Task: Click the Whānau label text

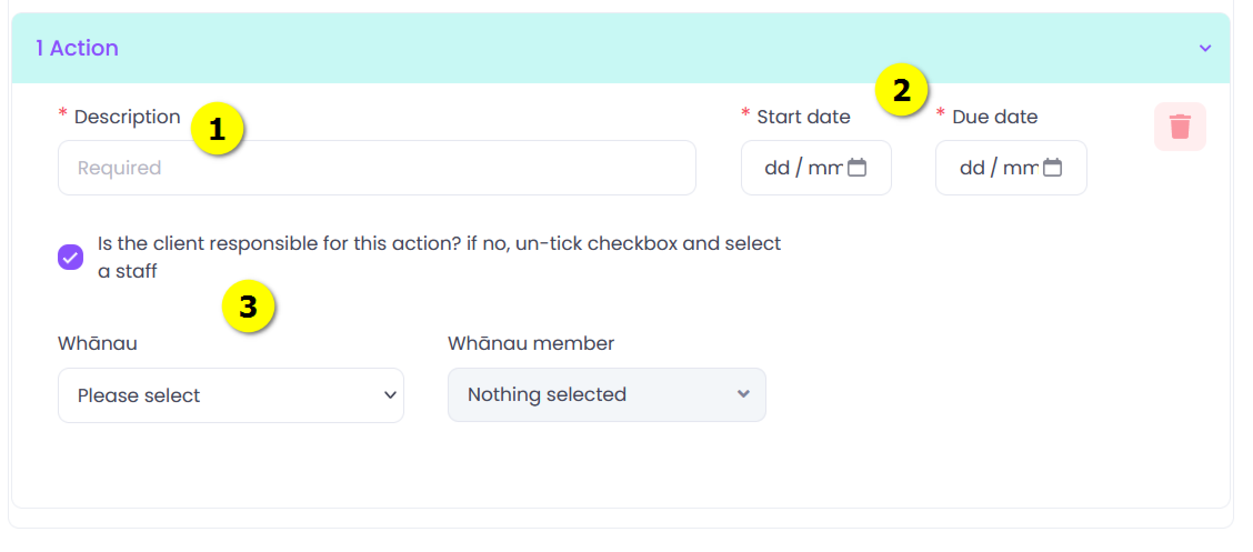Action: (98, 343)
